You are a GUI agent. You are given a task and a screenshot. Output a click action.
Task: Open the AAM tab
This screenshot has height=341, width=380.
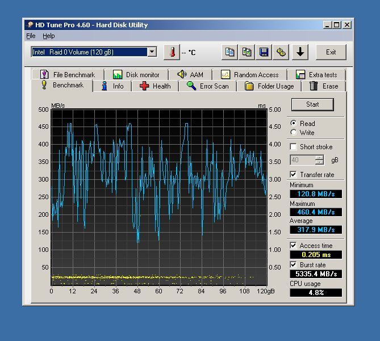190,74
